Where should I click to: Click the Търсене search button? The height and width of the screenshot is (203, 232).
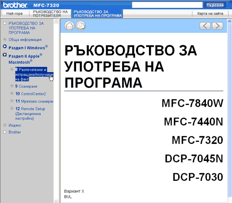pyautogui.click(x=215, y=5)
